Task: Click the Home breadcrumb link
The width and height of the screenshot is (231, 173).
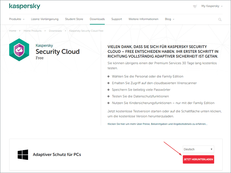Action: (x=13, y=31)
